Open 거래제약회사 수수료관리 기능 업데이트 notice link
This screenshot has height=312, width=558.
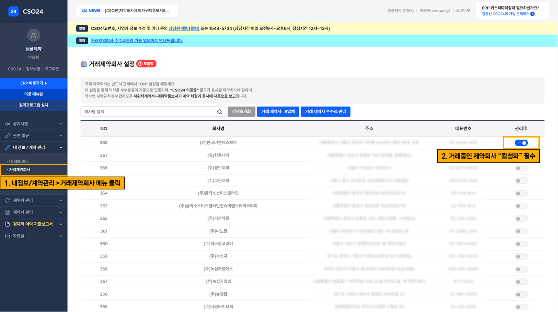(137, 40)
